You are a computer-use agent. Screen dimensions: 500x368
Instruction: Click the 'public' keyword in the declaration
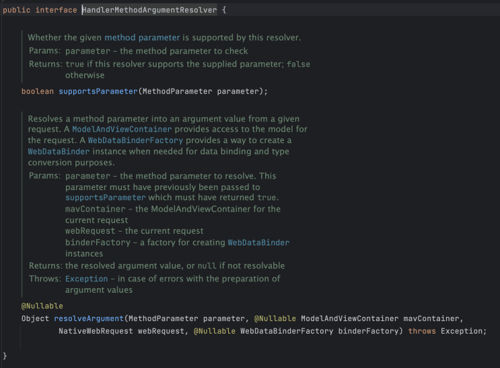(17, 10)
